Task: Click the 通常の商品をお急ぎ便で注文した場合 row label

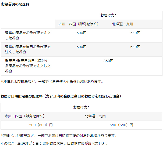Action: (x=28, y=35)
